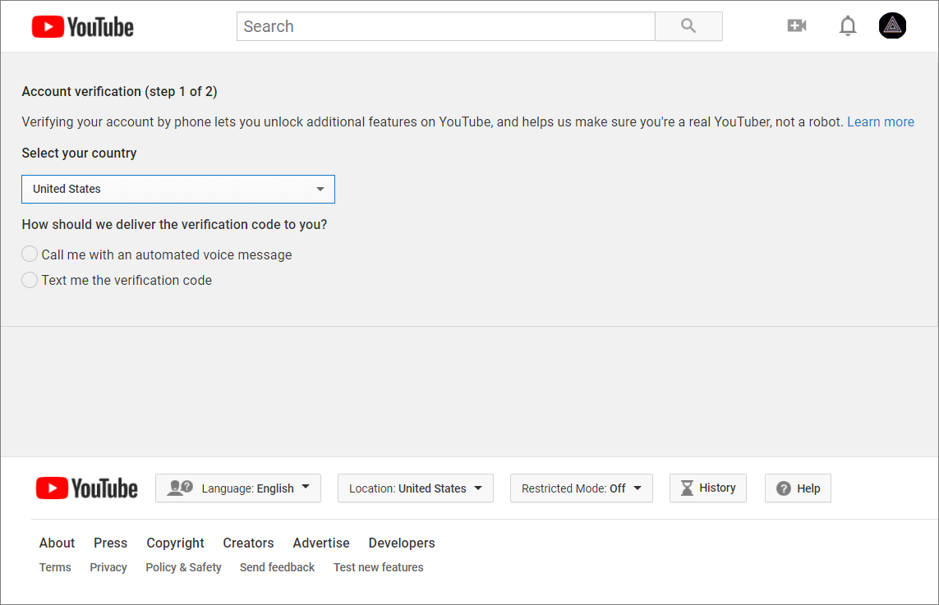The width and height of the screenshot is (939, 605).
Task: Click inside the Search input field
Action: coord(445,25)
